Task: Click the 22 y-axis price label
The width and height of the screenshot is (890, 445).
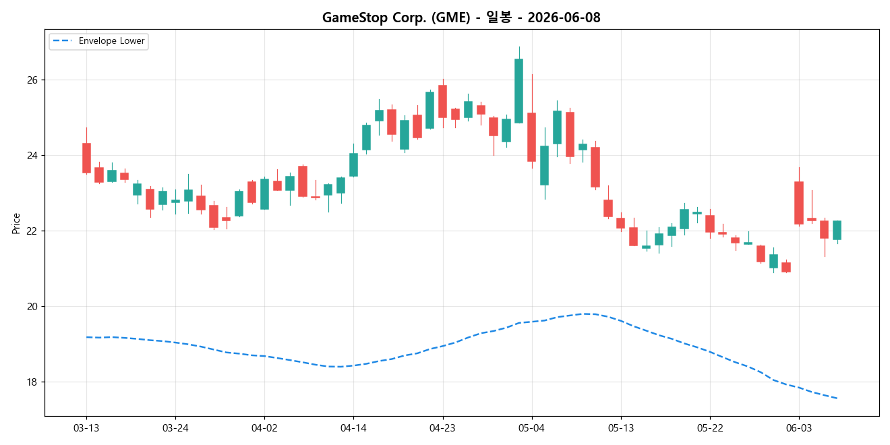Action: click(x=34, y=231)
